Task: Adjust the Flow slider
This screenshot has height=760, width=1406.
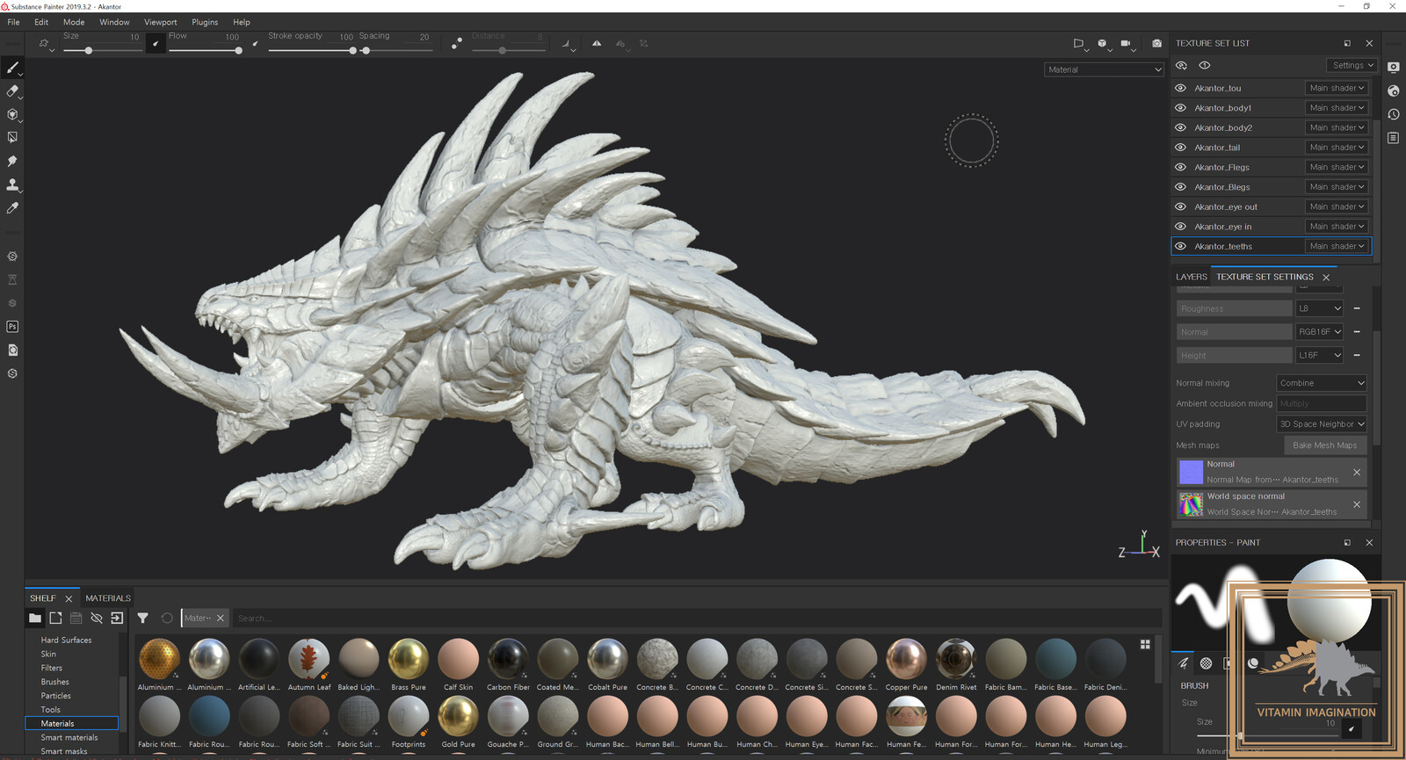Action: pyautogui.click(x=205, y=50)
